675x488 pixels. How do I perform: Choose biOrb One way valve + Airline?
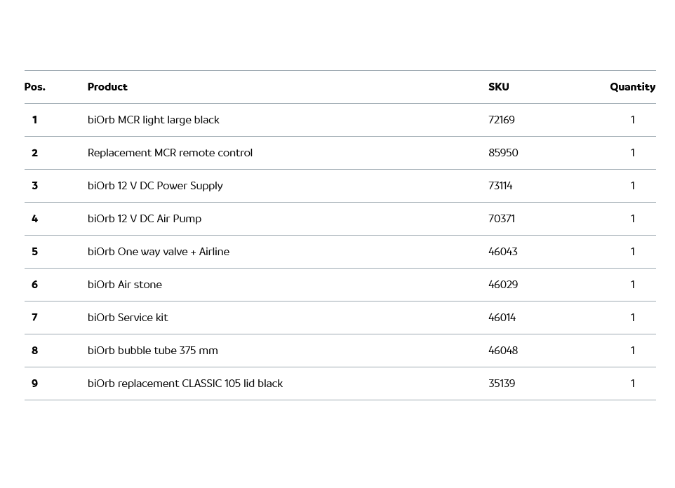pyautogui.click(x=158, y=252)
